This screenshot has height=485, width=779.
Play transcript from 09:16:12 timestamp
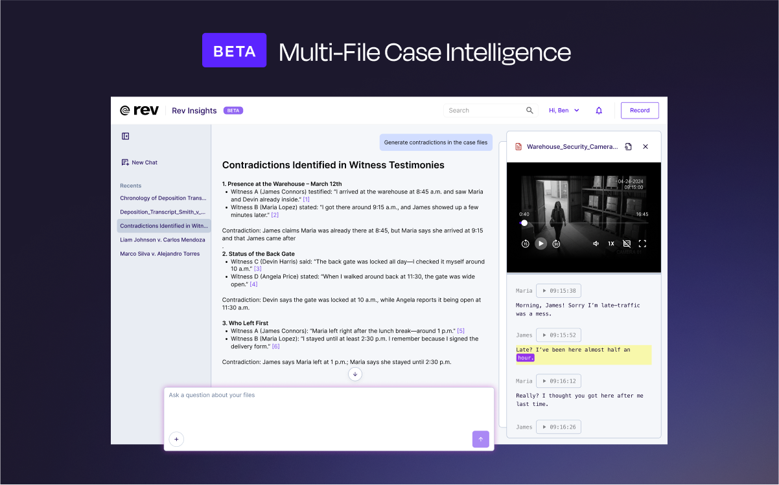click(x=559, y=381)
